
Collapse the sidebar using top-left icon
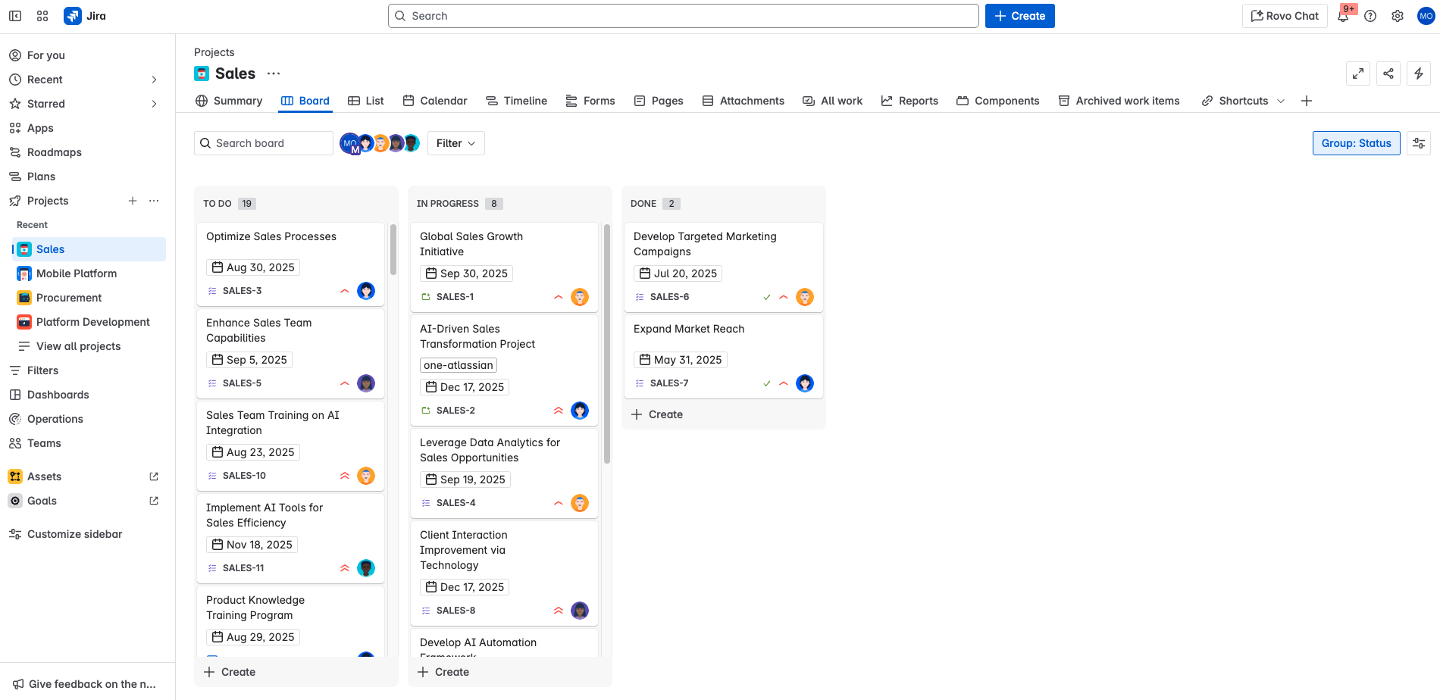[15, 16]
